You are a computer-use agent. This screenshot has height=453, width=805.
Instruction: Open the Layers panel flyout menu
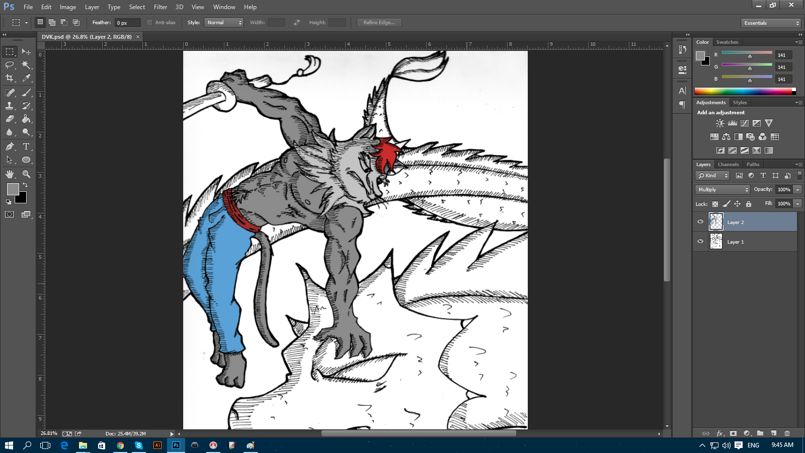click(799, 165)
